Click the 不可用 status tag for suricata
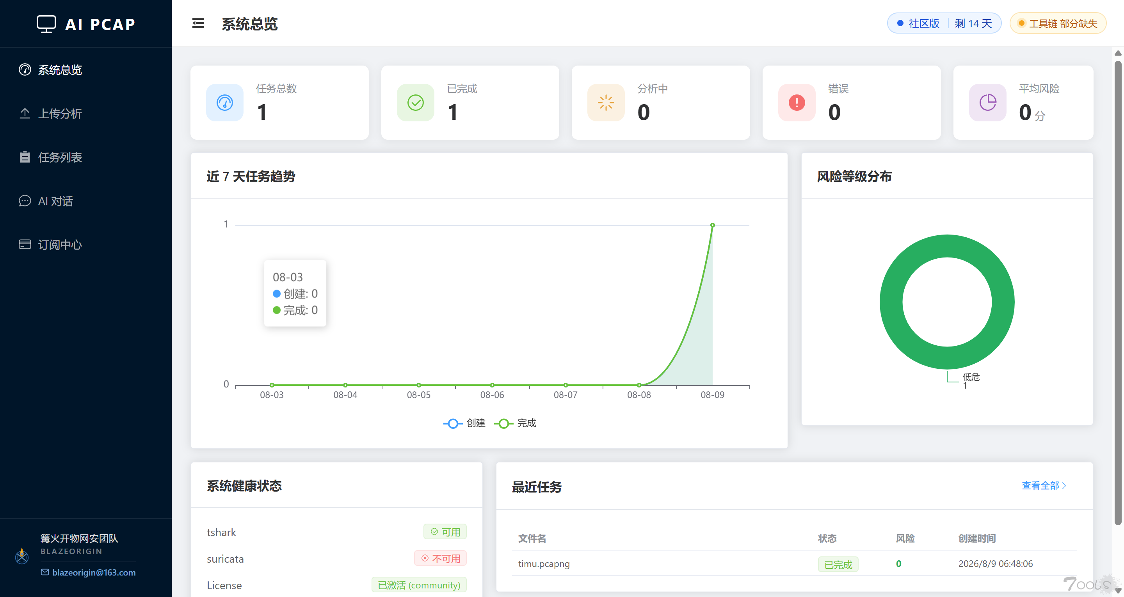The width and height of the screenshot is (1124, 597). pos(440,558)
